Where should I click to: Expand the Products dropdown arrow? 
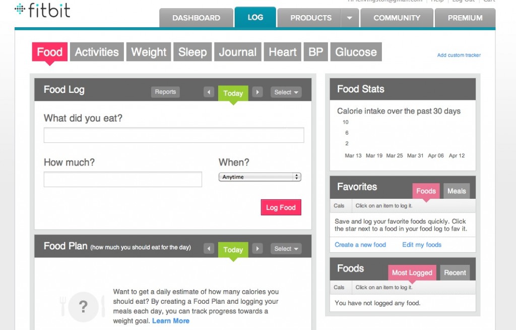tap(350, 18)
